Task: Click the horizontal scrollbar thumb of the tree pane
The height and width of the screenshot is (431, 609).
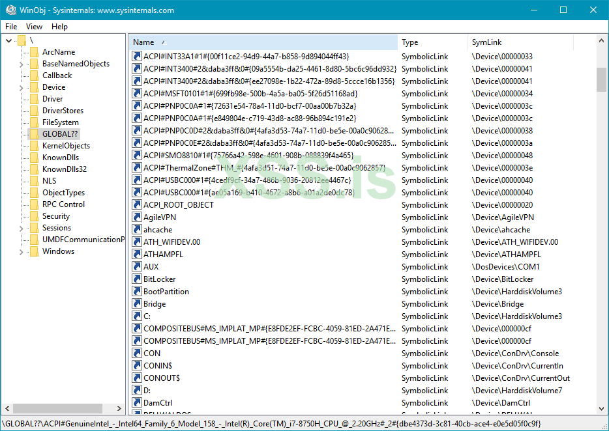Action: tap(58, 408)
